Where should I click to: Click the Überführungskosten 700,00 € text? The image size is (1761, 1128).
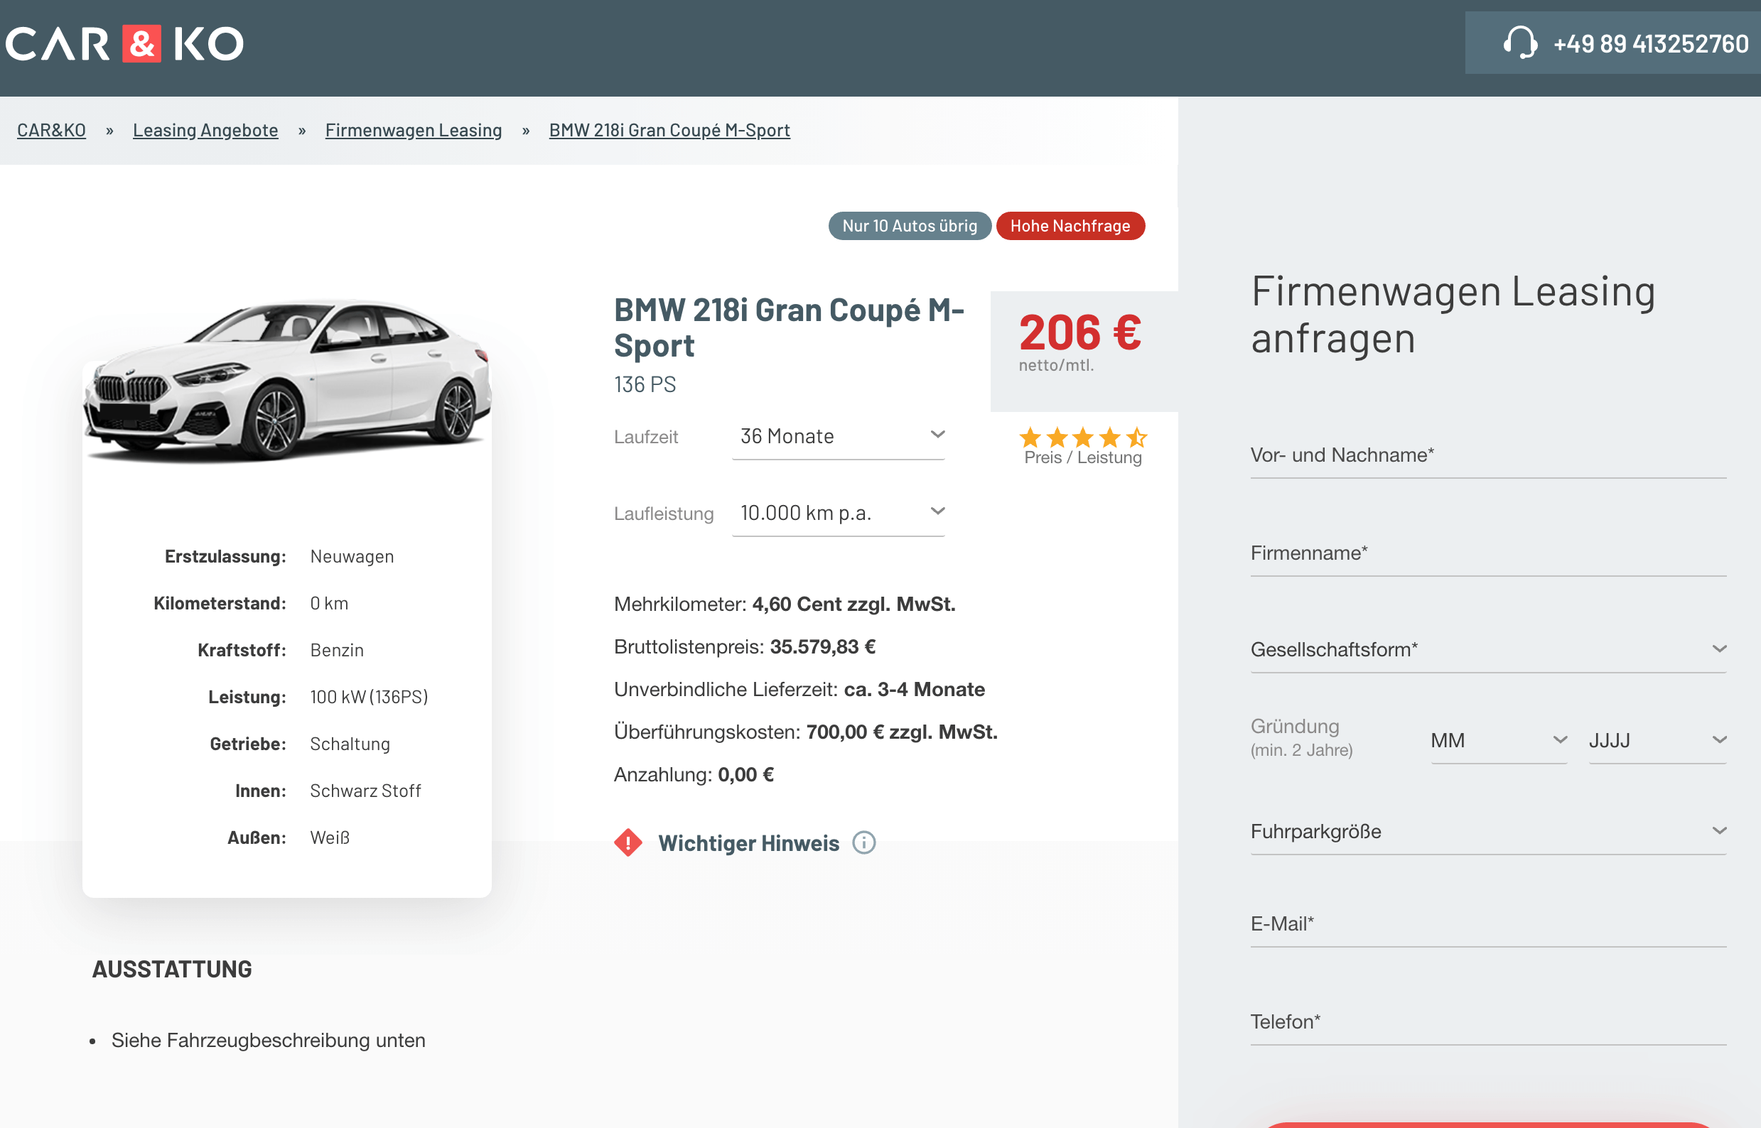805,732
